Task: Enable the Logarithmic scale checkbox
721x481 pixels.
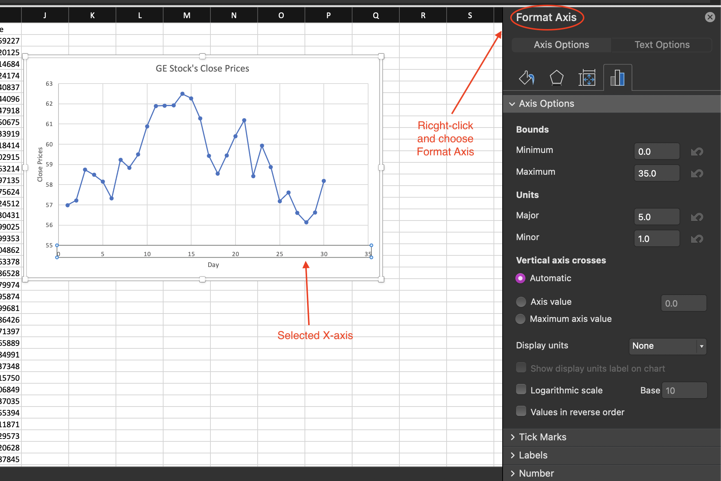Action: click(521, 389)
